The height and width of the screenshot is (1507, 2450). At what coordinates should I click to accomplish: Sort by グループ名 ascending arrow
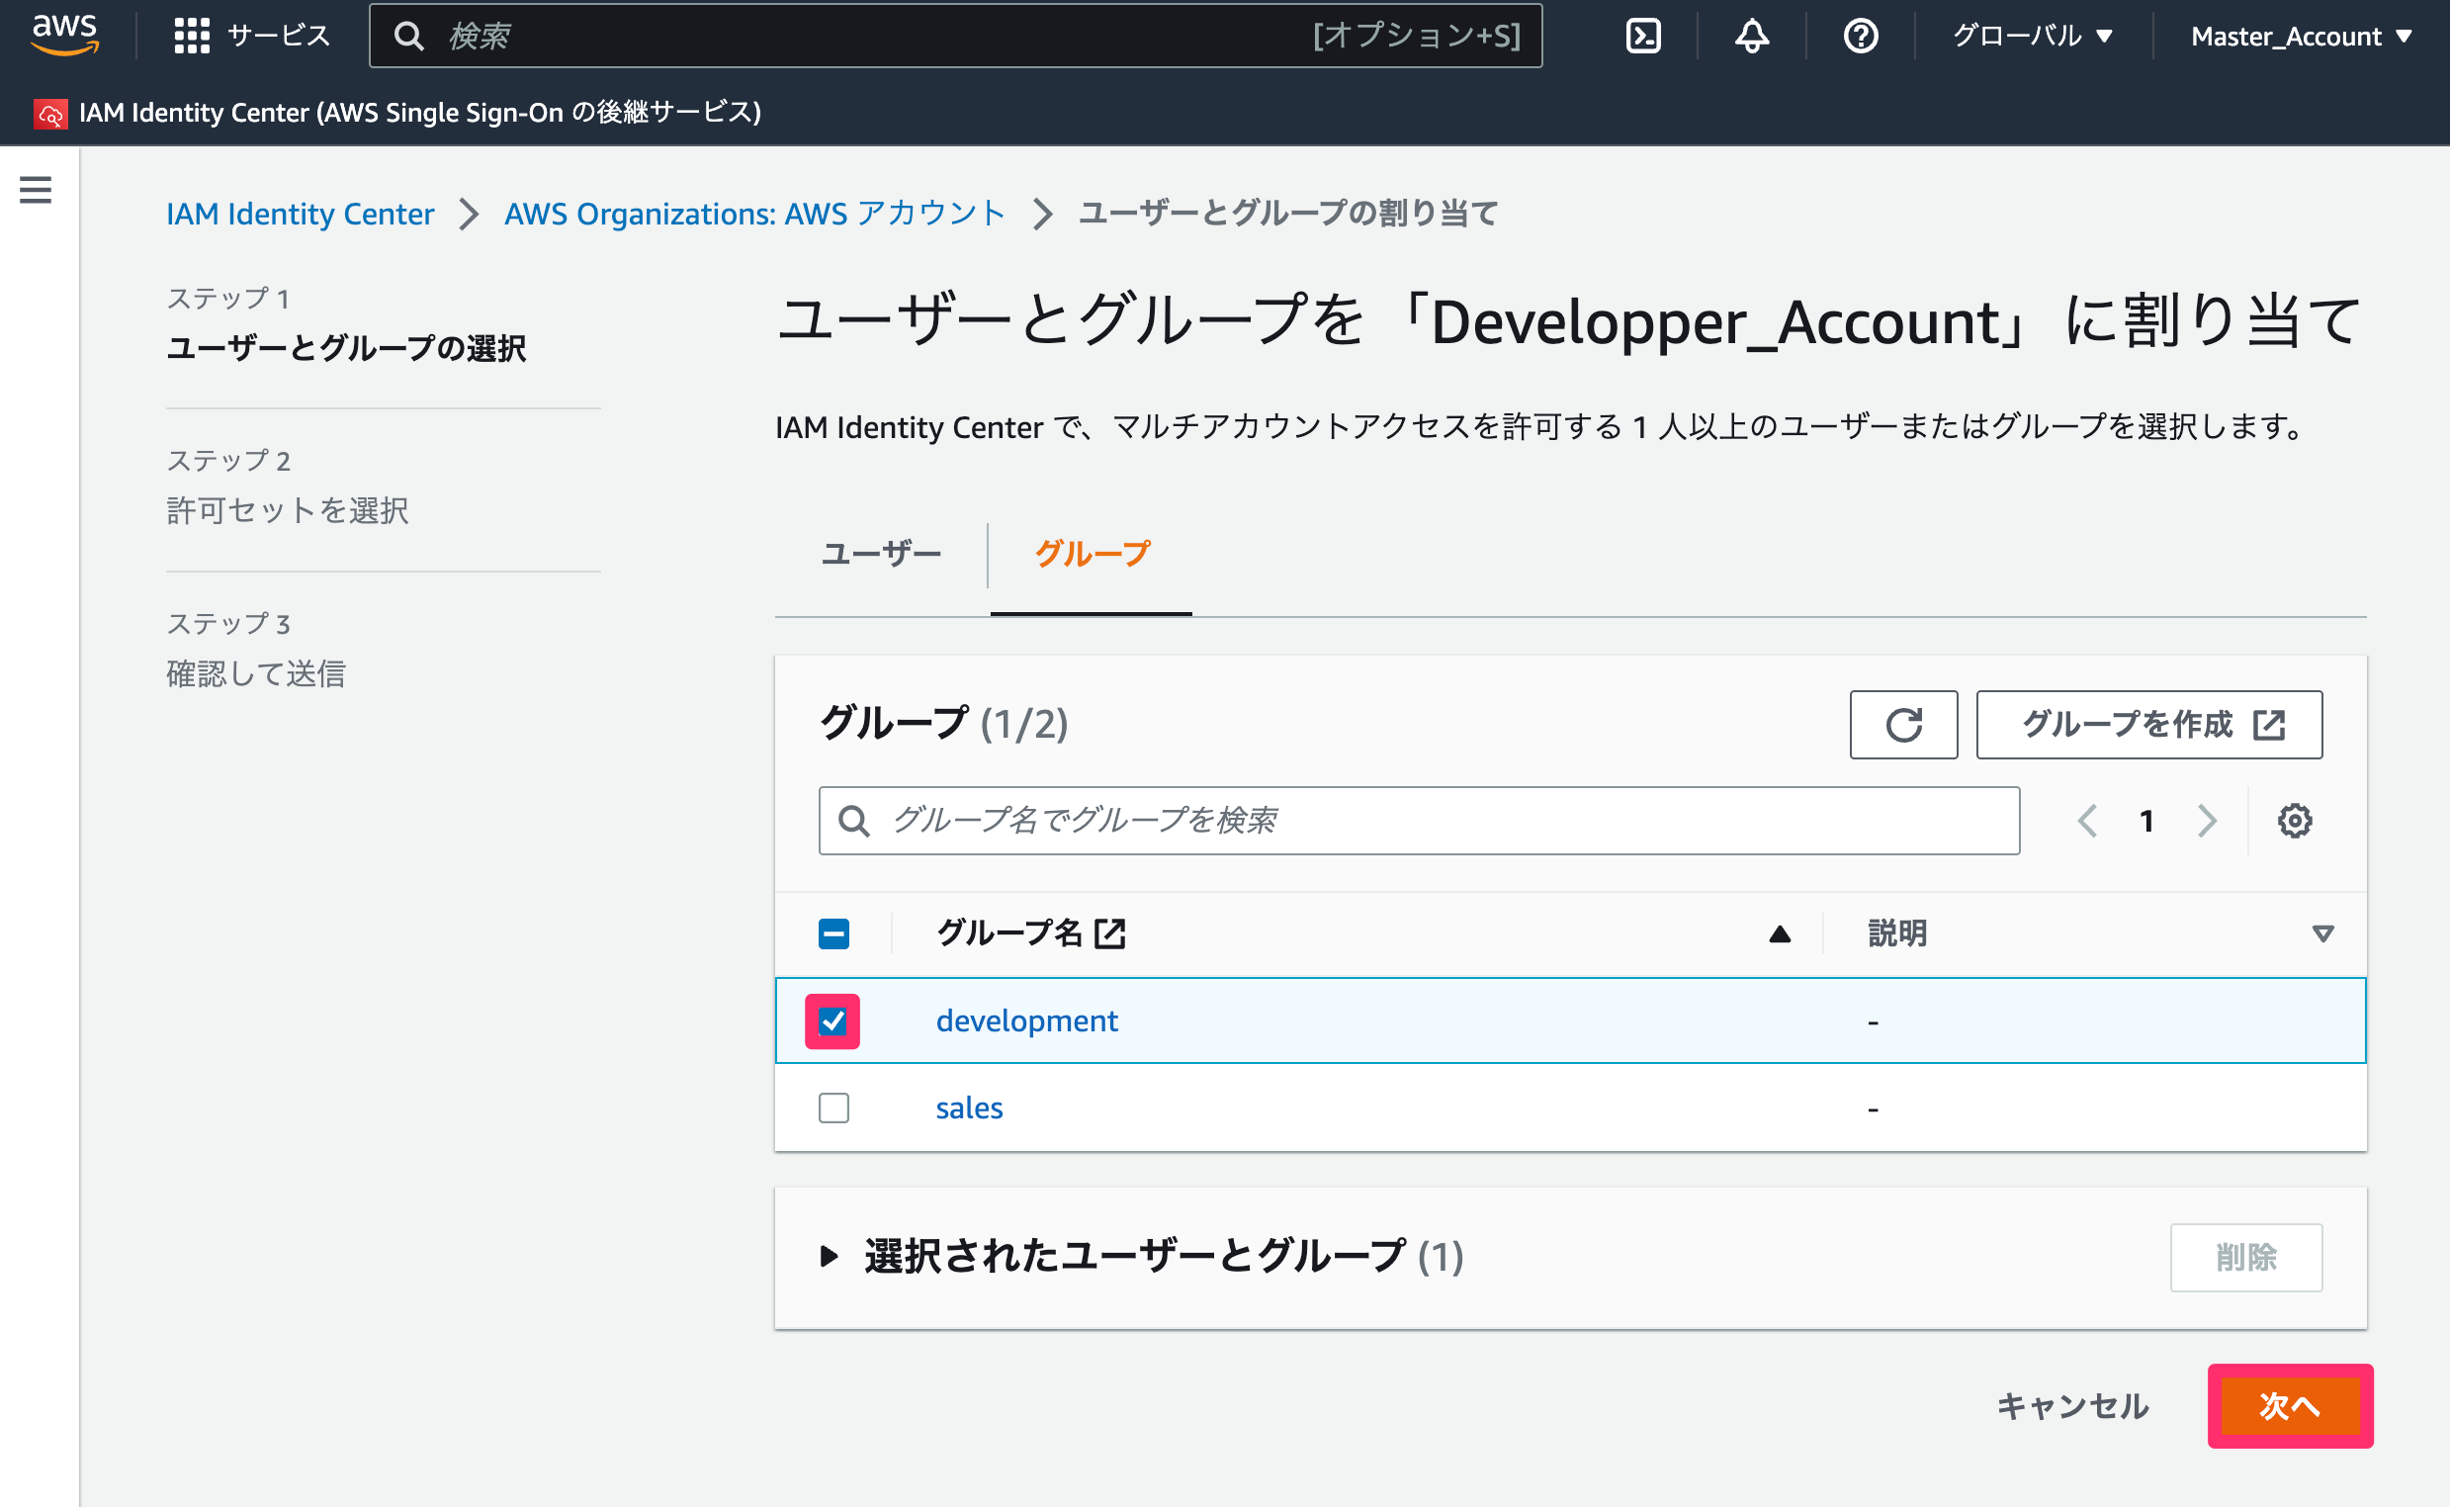pos(1780,934)
